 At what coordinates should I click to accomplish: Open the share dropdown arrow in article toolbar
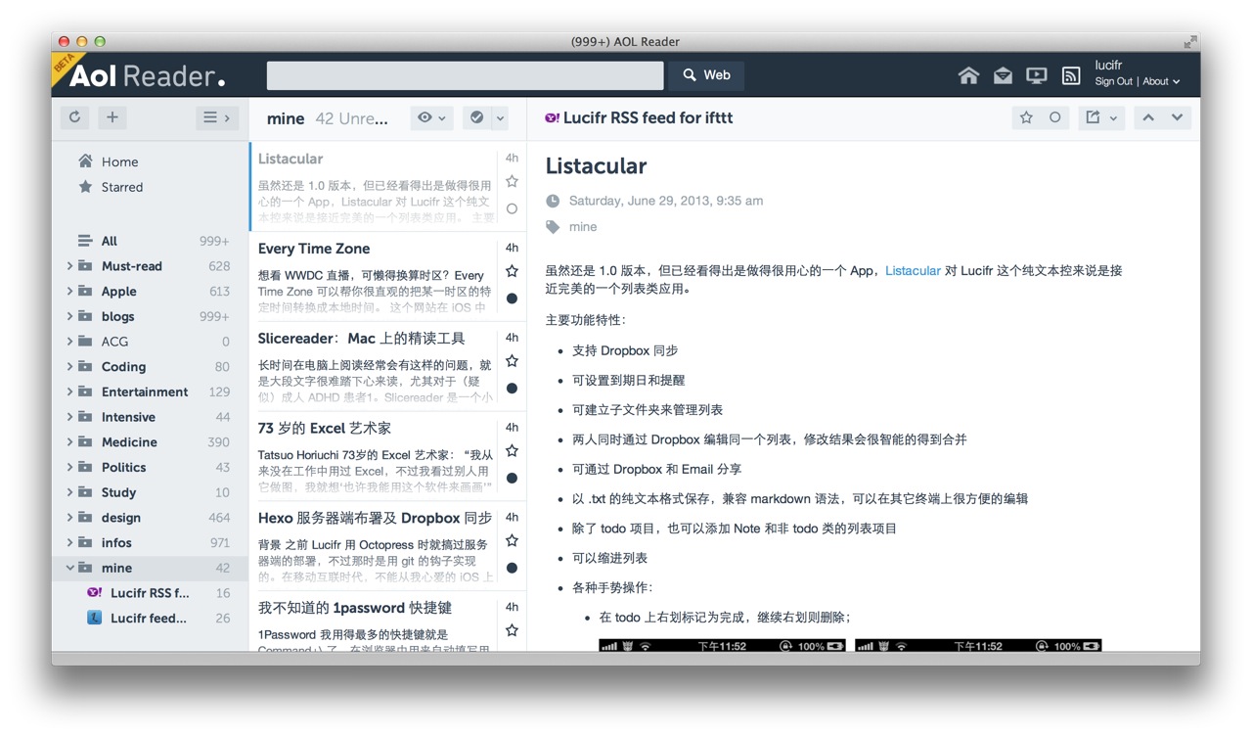[1113, 118]
